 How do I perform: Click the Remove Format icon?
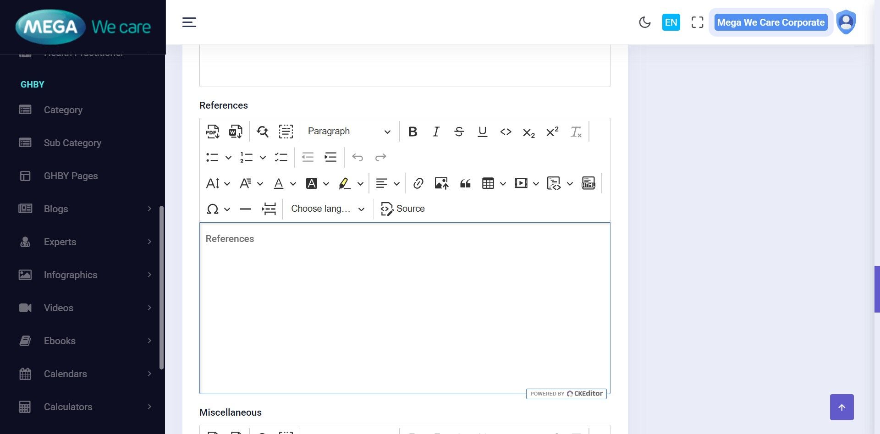click(x=576, y=132)
